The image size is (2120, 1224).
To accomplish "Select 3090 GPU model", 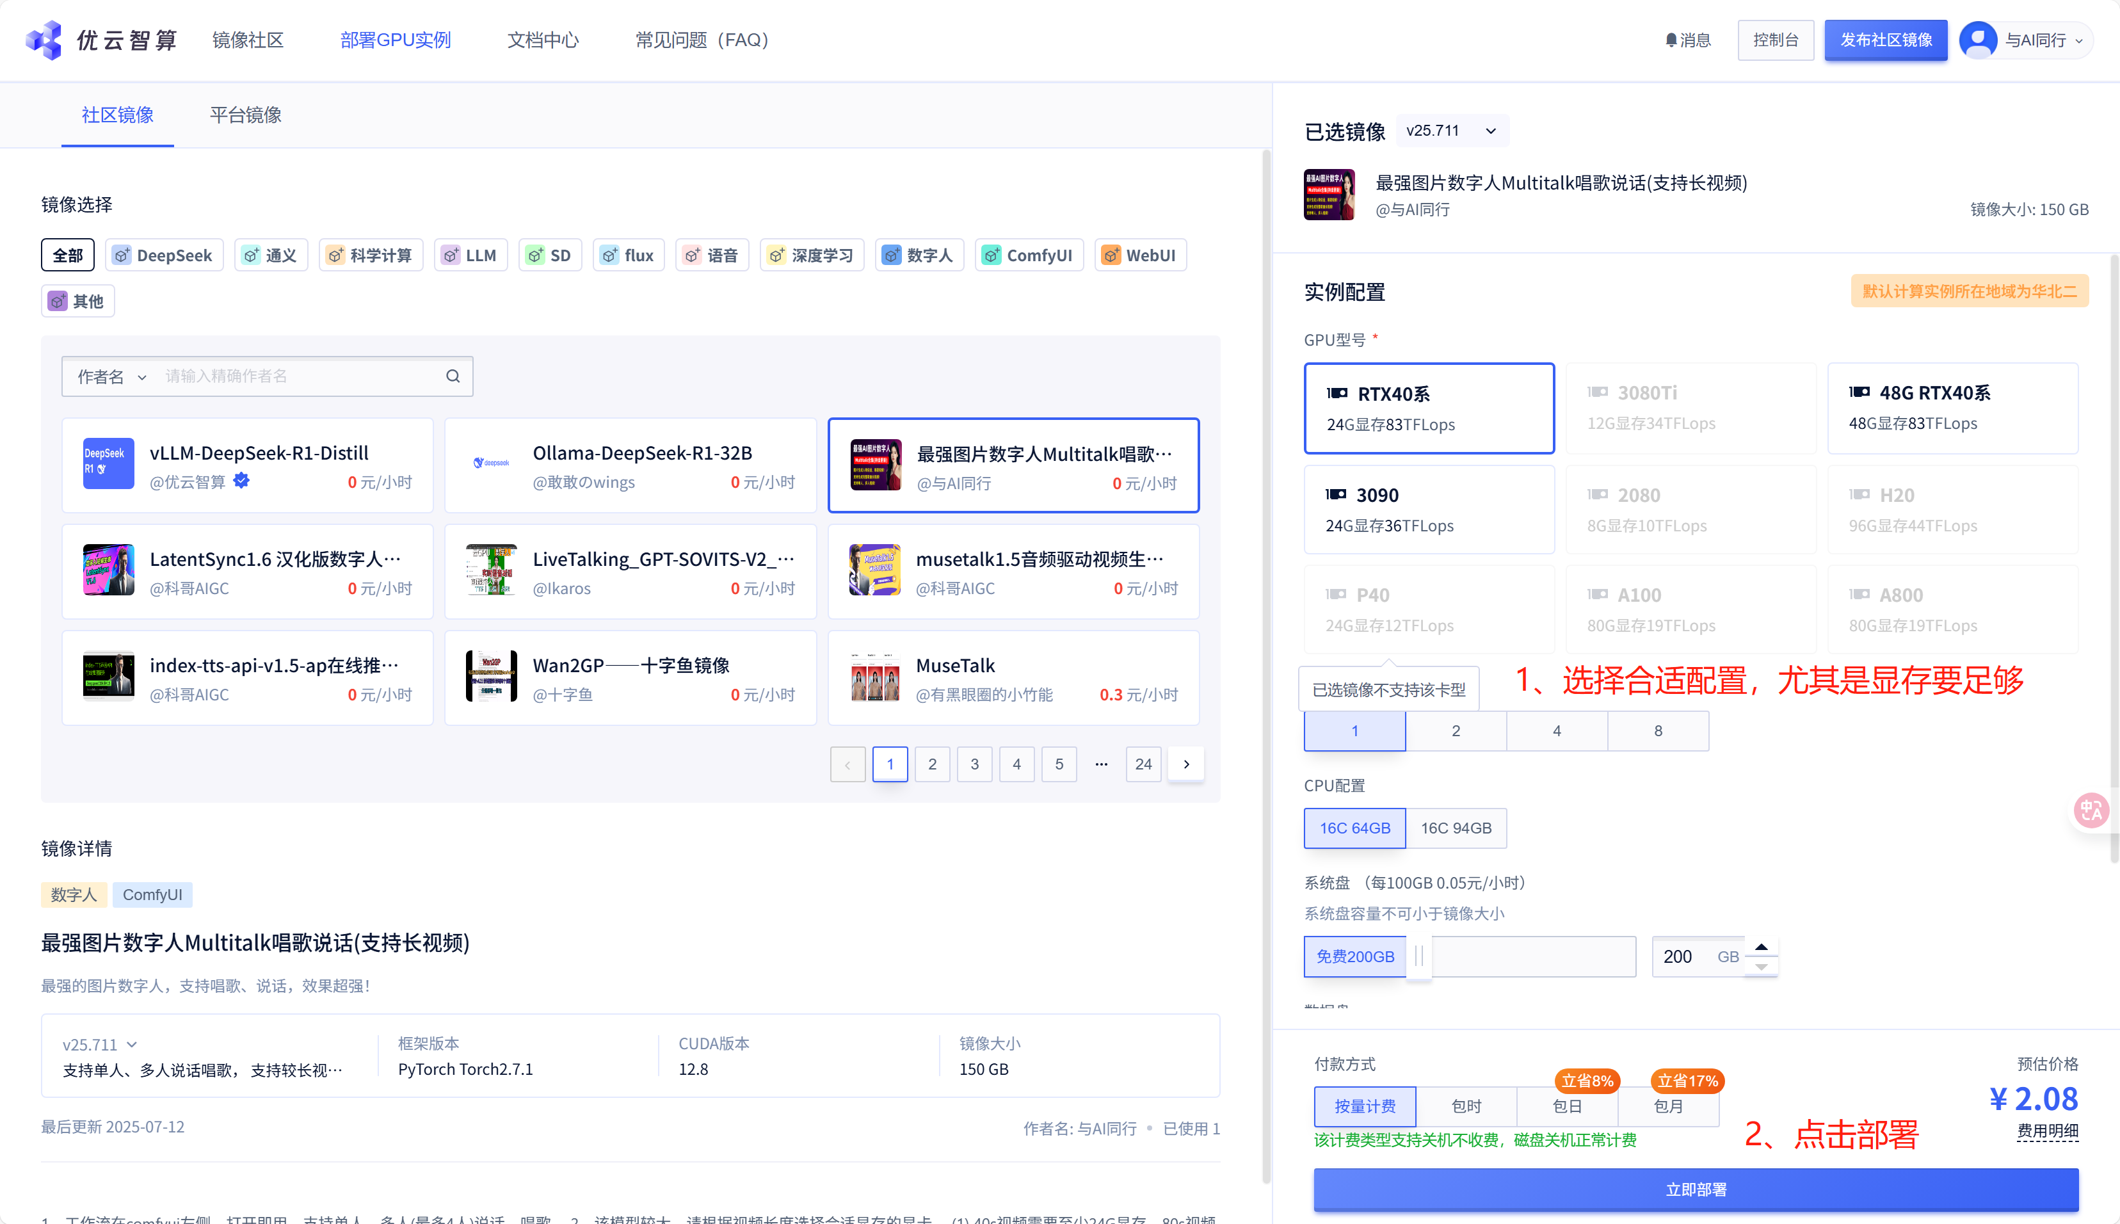I will tap(1429, 510).
